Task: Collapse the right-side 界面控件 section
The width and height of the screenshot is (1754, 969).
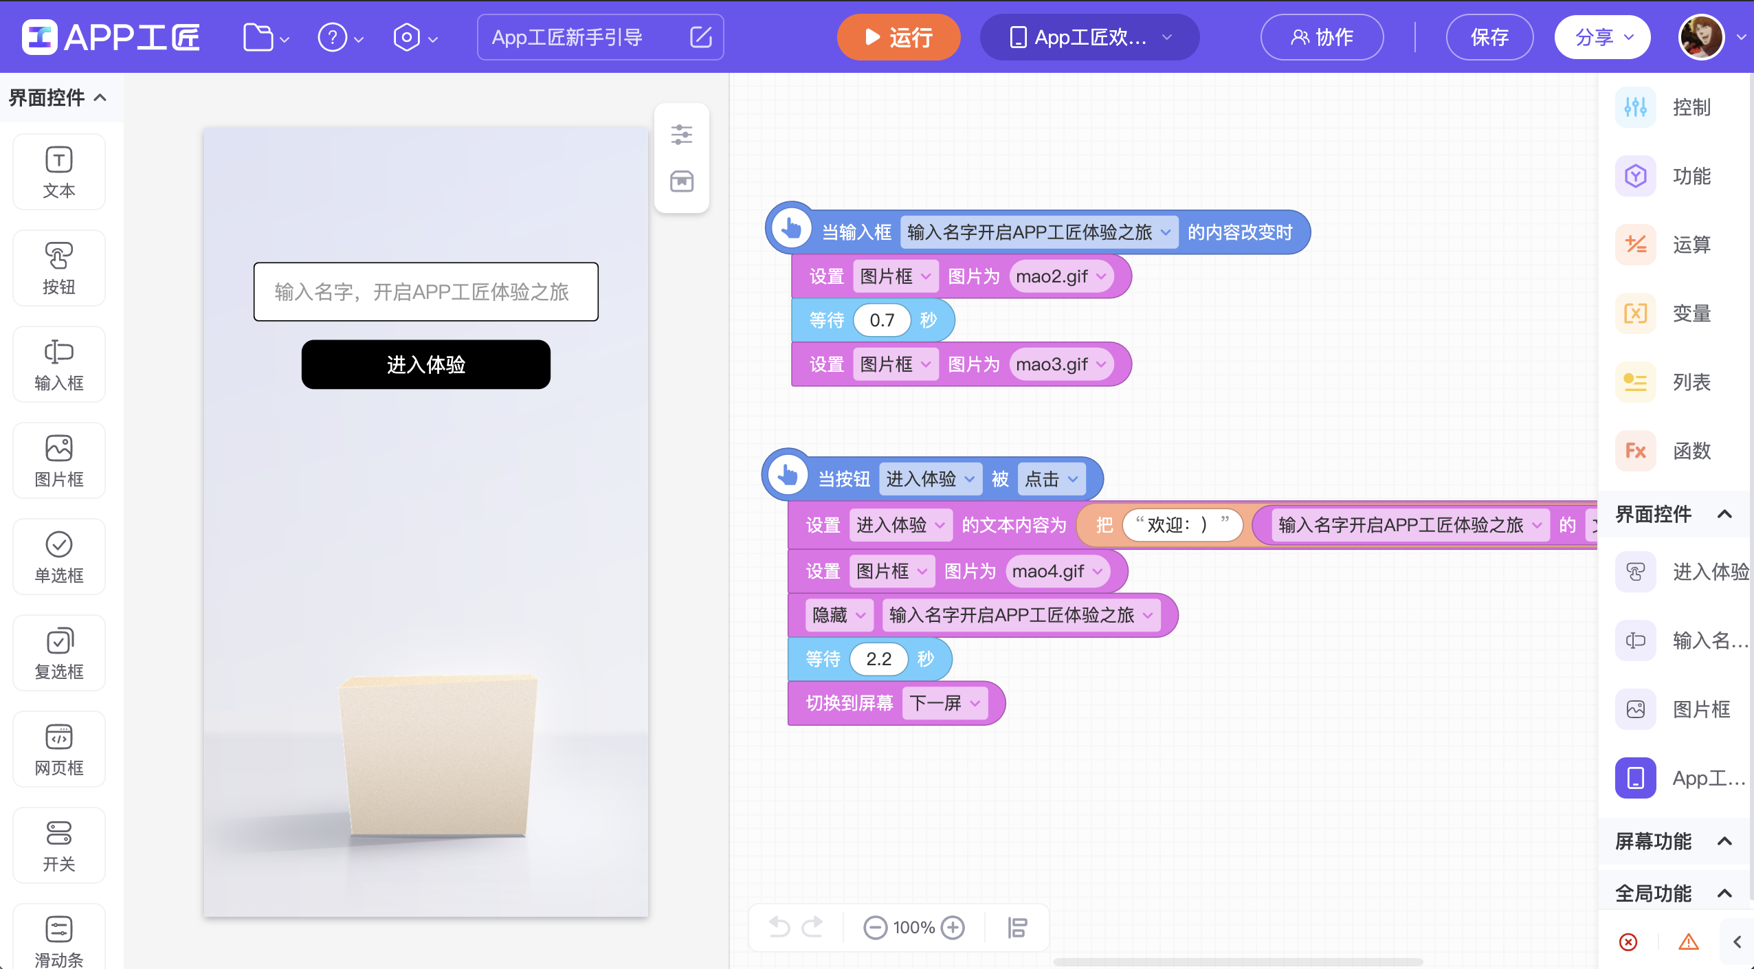Action: [x=1674, y=514]
